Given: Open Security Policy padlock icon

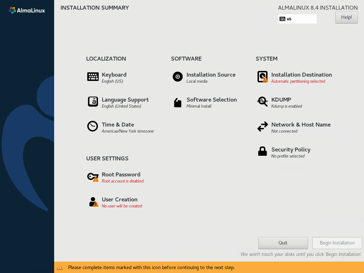Looking at the screenshot, I should pyautogui.click(x=262, y=151).
